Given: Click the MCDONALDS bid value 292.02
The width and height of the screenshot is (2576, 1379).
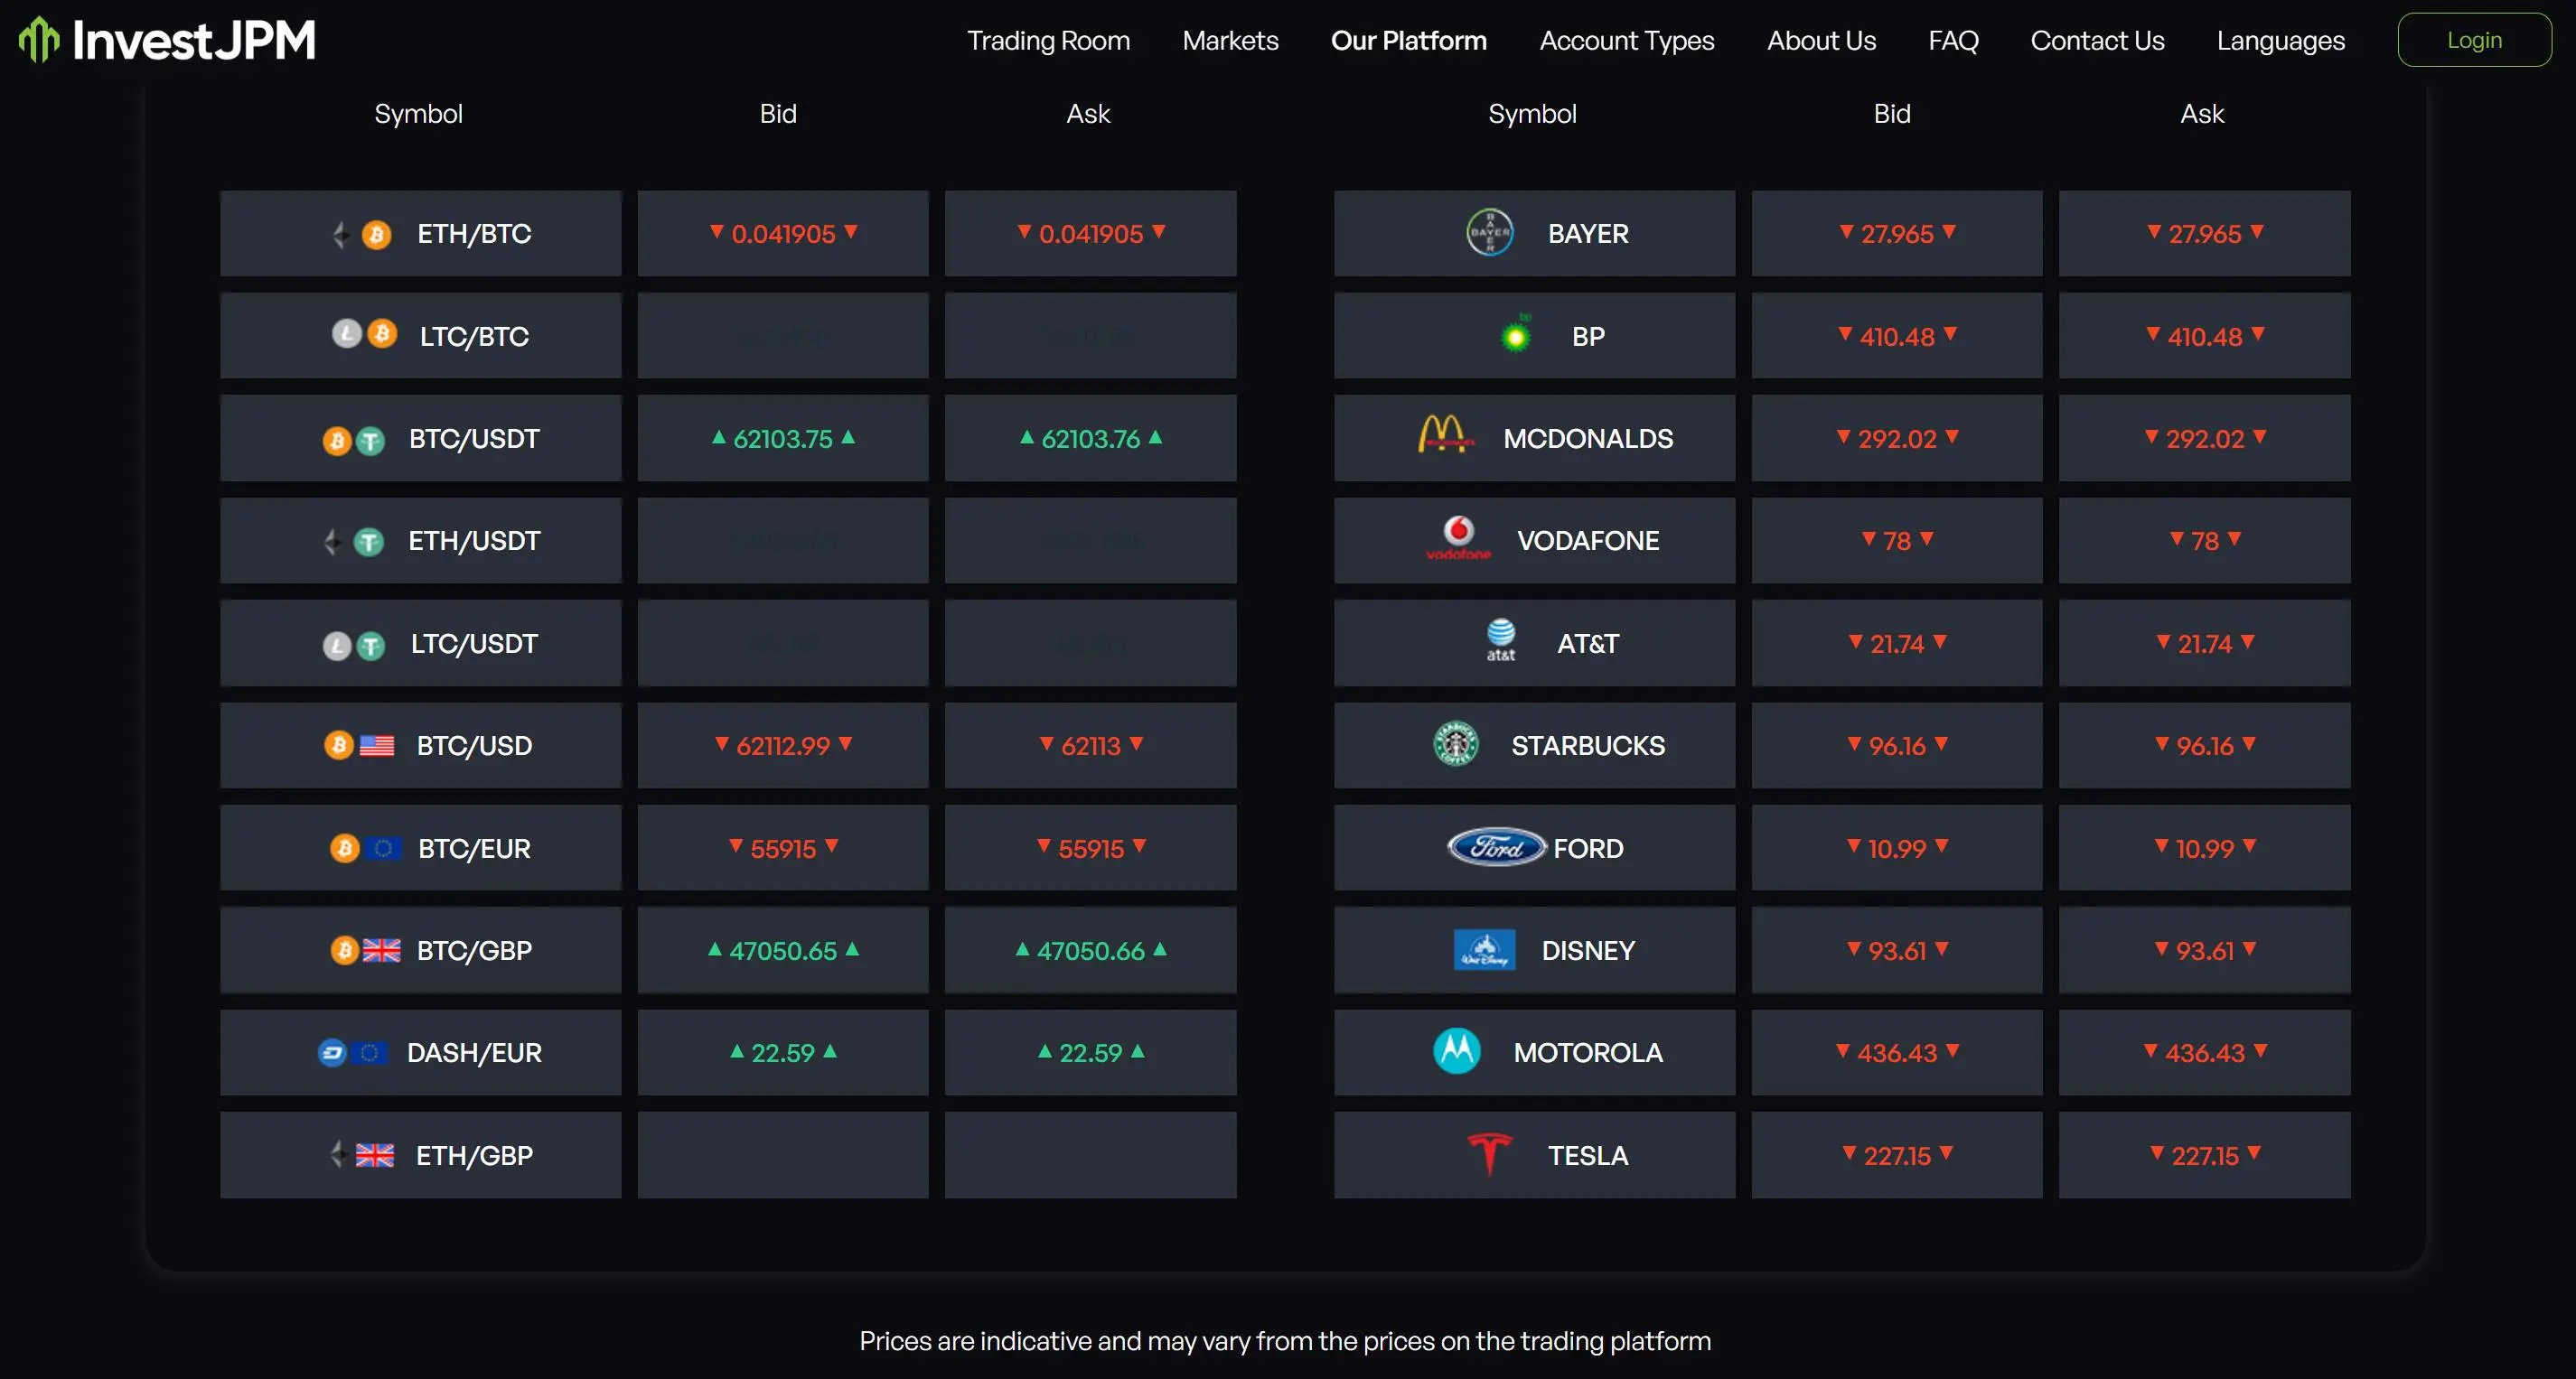Looking at the screenshot, I should click(x=1896, y=439).
